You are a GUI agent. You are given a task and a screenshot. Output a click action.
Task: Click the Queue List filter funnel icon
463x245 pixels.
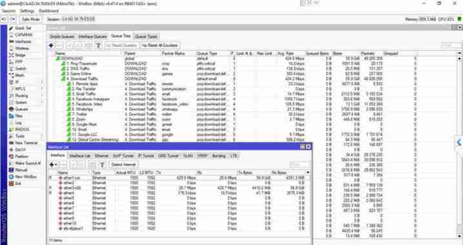98,45
